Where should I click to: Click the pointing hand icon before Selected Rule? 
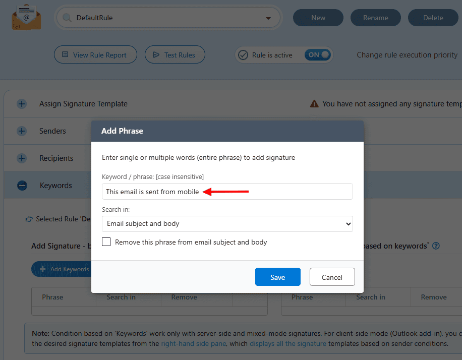pyautogui.click(x=29, y=219)
